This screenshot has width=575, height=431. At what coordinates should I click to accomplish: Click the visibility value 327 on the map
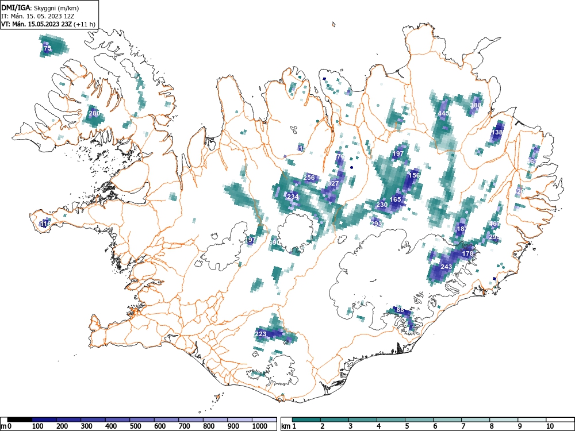(333, 183)
